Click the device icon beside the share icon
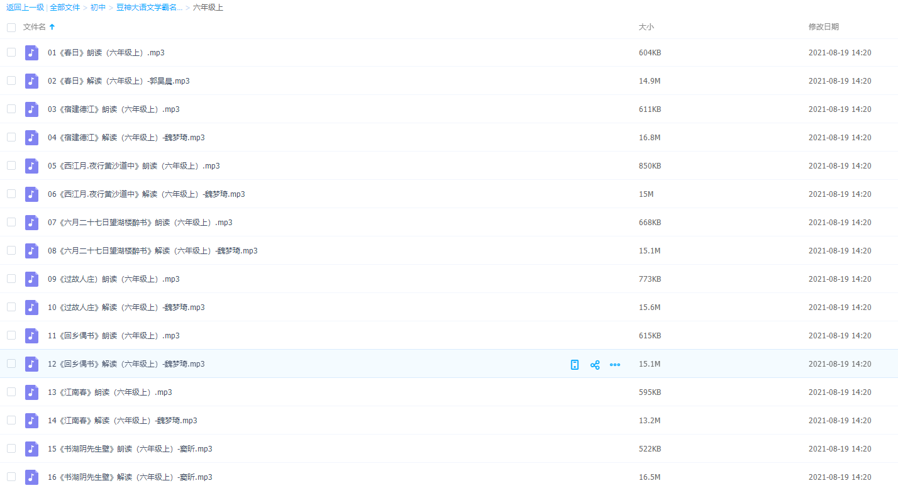 (x=574, y=365)
